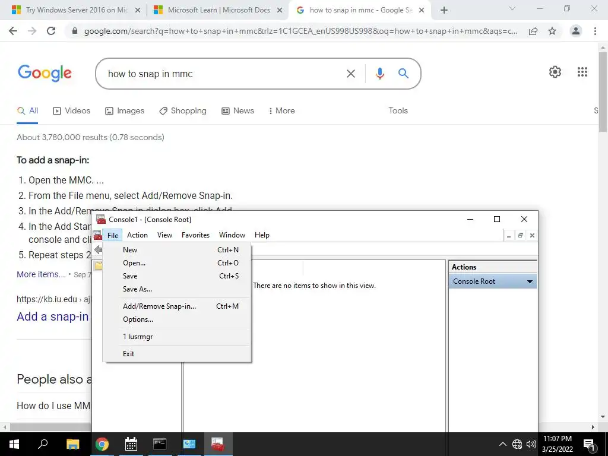Open network status globe in tray

click(517, 444)
